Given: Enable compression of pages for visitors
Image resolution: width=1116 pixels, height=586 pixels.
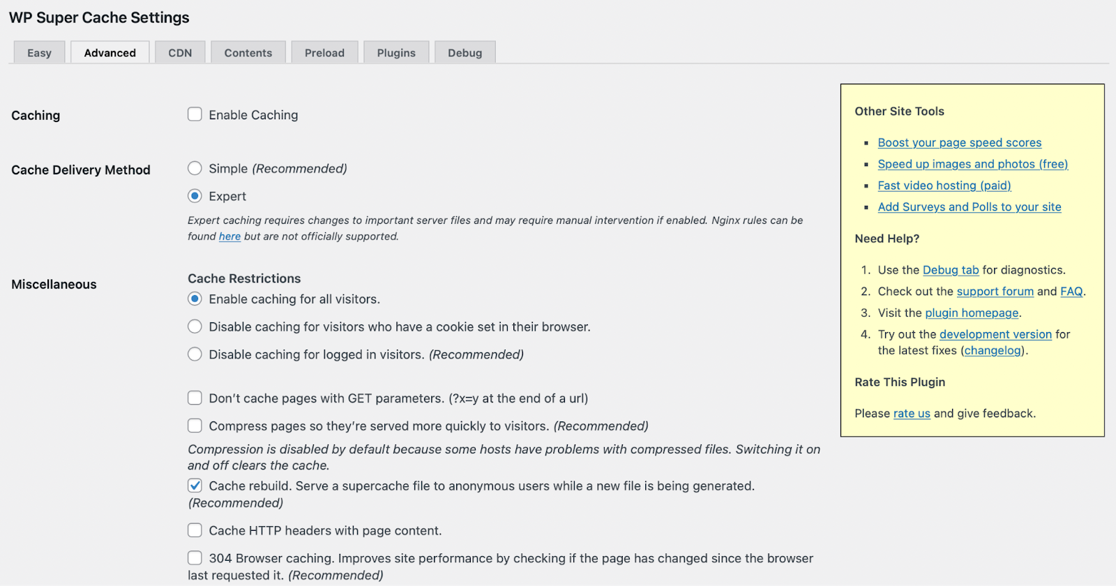Looking at the screenshot, I should pyautogui.click(x=194, y=426).
